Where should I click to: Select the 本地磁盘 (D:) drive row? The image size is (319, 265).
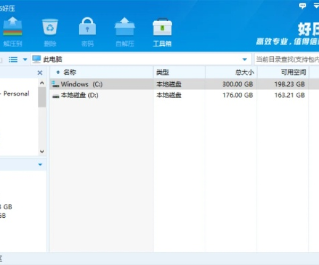coord(184,95)
